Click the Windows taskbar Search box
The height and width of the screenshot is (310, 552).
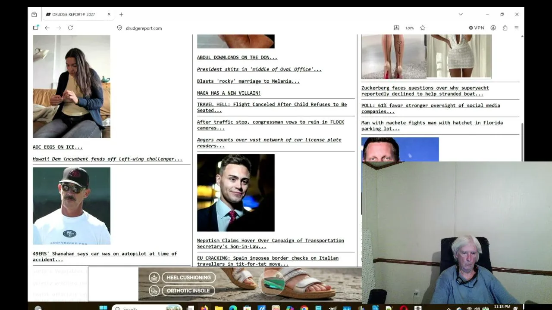(147, 308)
